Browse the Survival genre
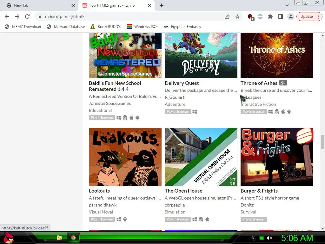 (248, 212)
